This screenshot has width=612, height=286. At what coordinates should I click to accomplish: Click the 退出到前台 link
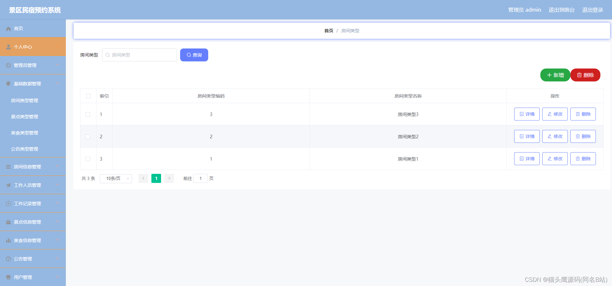561,10
